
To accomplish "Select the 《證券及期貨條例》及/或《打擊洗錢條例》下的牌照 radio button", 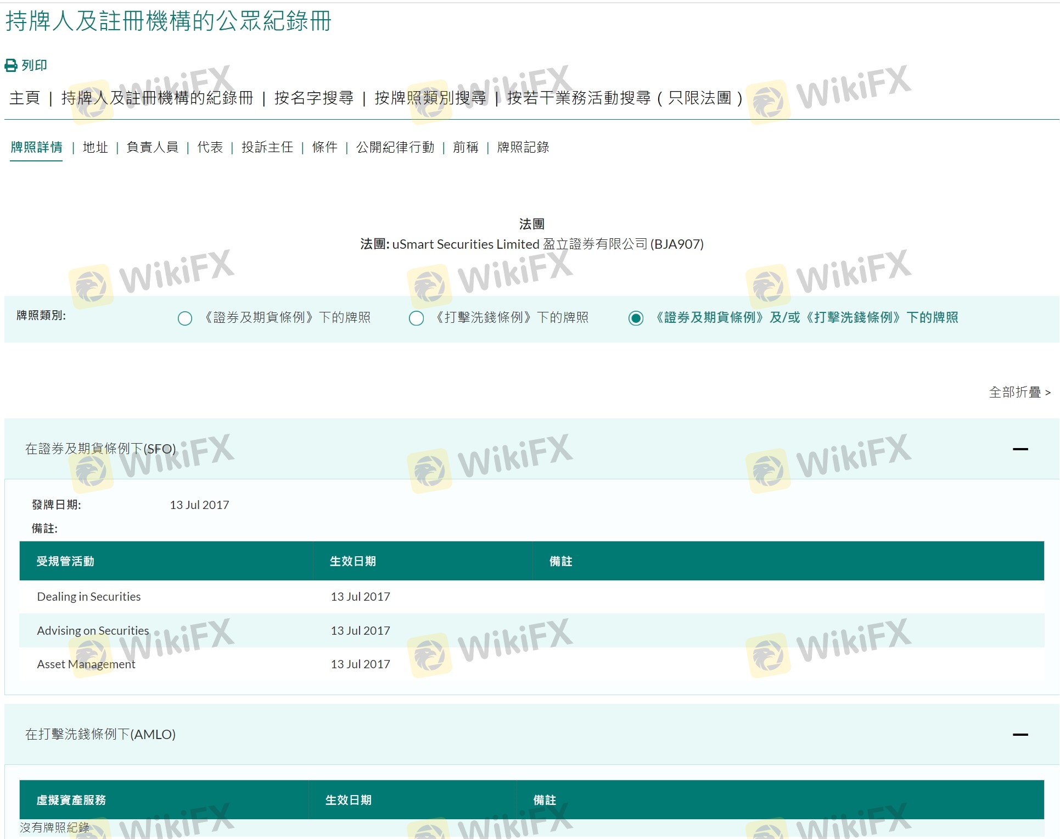I will (x=636, y=318).
